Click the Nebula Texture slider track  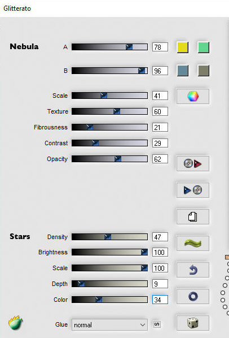coord(109,111)
